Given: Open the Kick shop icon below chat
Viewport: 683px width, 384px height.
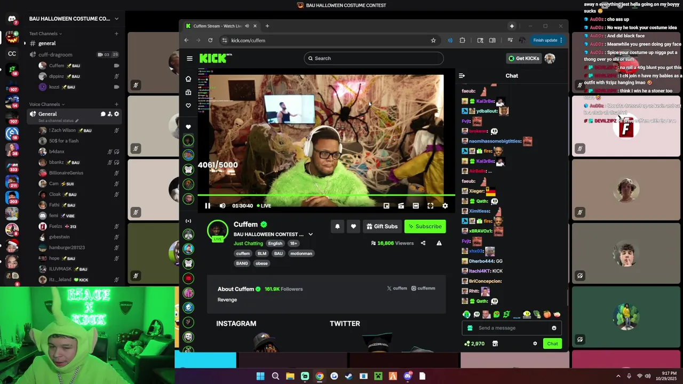Looking at the screenshot, I should (495, 344).
